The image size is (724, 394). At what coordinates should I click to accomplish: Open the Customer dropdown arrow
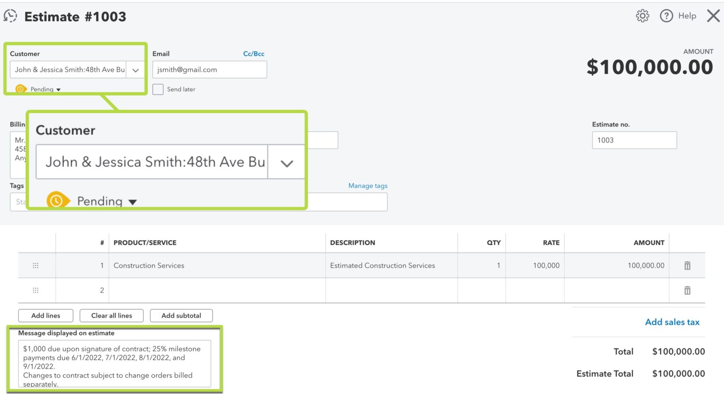[135, 69]
